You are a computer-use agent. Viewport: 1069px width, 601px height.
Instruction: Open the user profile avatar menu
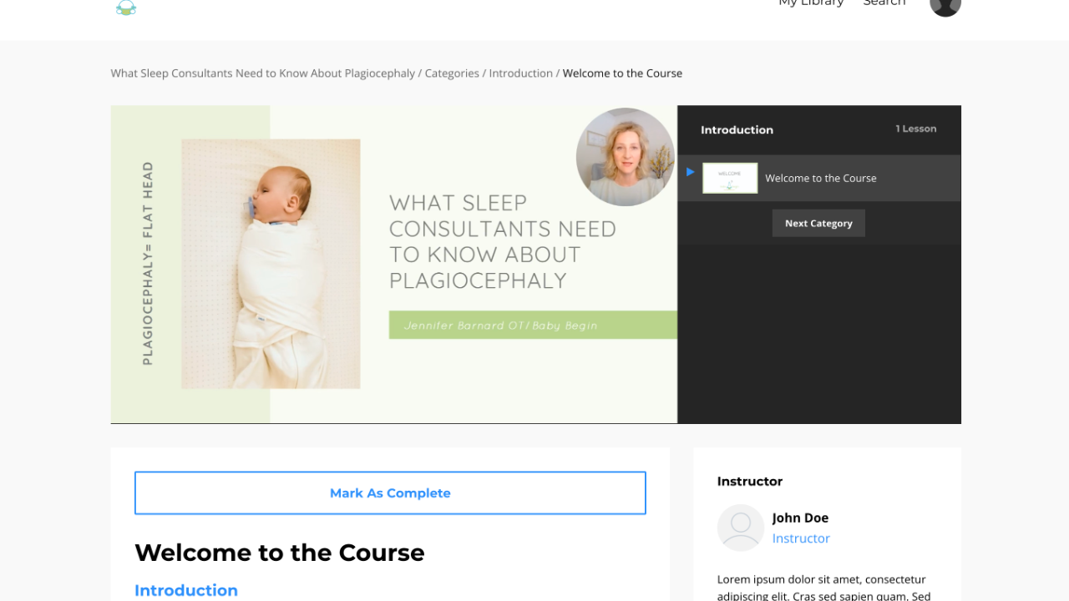(945, 5)
